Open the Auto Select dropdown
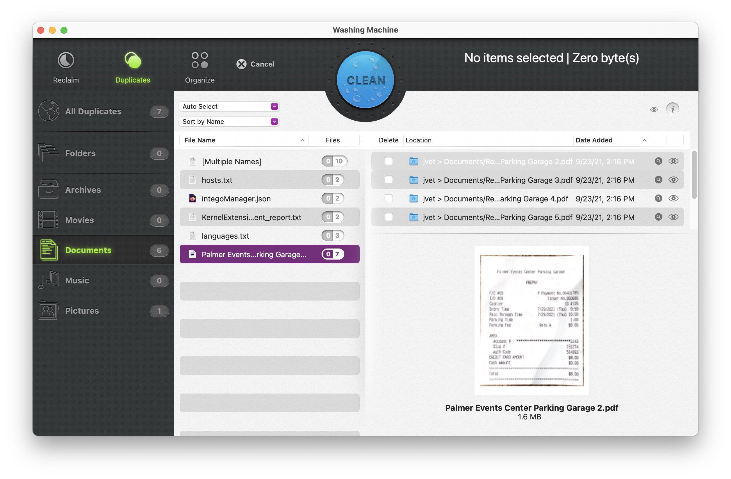 229,106
